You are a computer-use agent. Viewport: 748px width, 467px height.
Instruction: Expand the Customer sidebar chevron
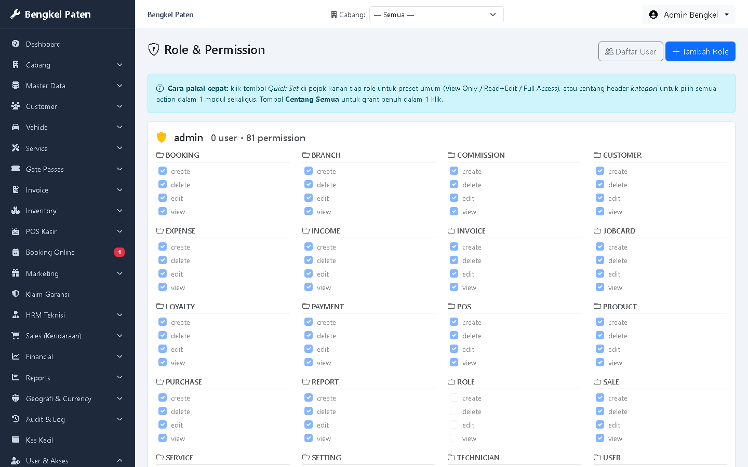(x=120, y=106)
